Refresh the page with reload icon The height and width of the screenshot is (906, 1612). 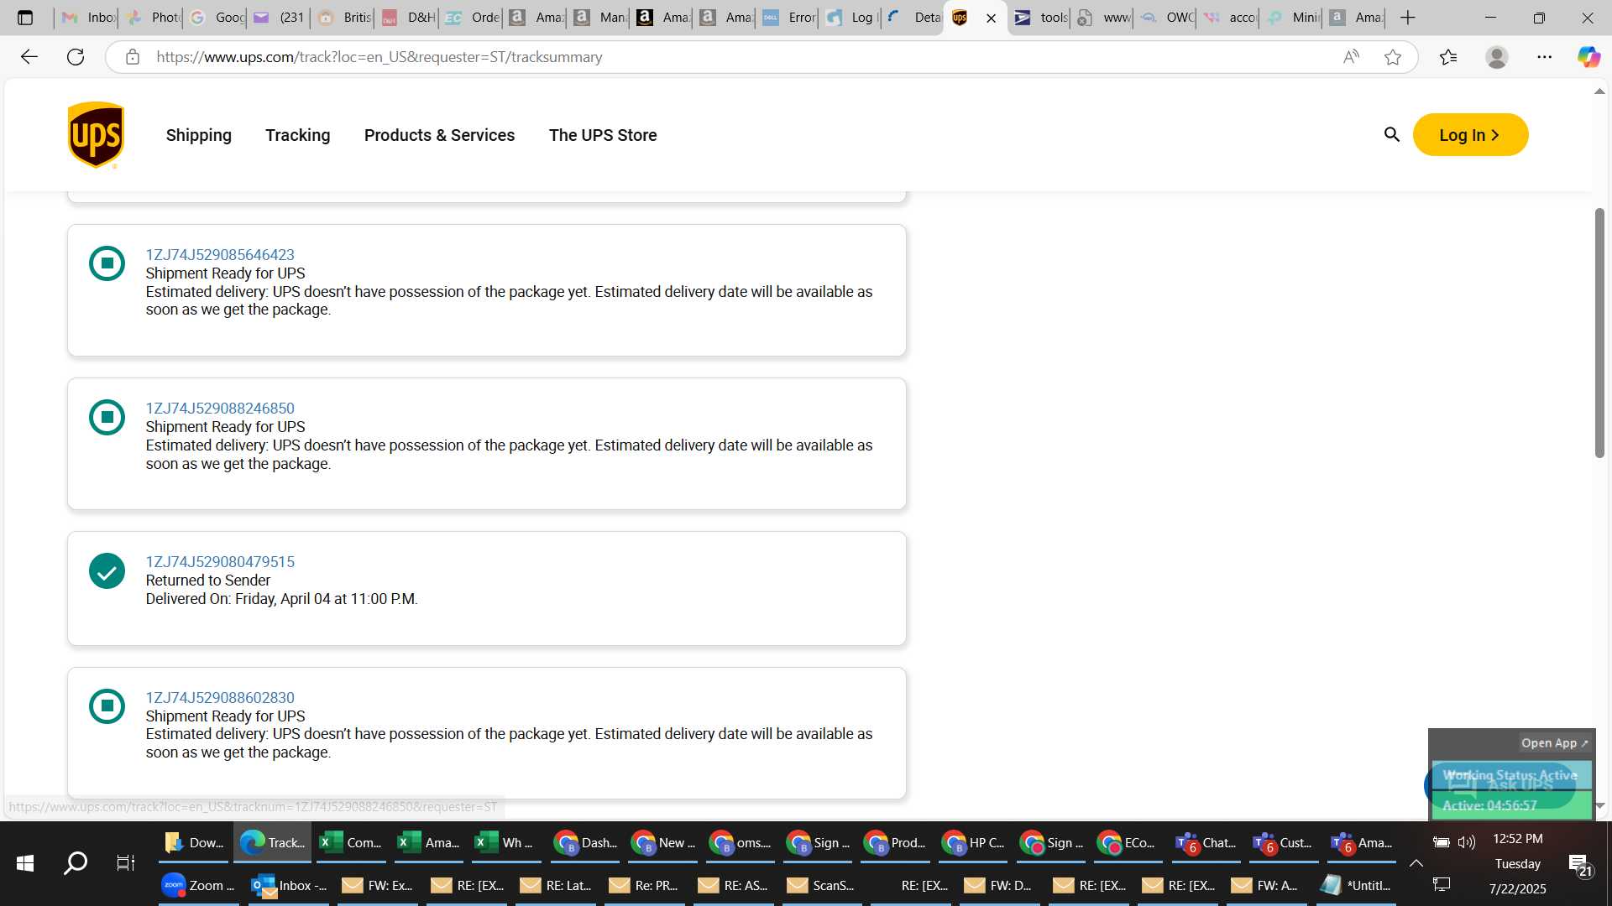pos(76,57)
